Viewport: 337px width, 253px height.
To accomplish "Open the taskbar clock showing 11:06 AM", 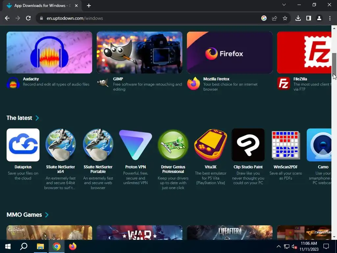I will [x=309, y=246].
